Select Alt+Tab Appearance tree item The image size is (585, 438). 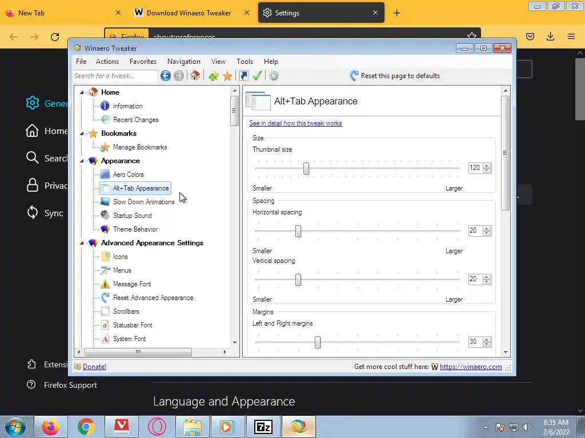point(141,188)
